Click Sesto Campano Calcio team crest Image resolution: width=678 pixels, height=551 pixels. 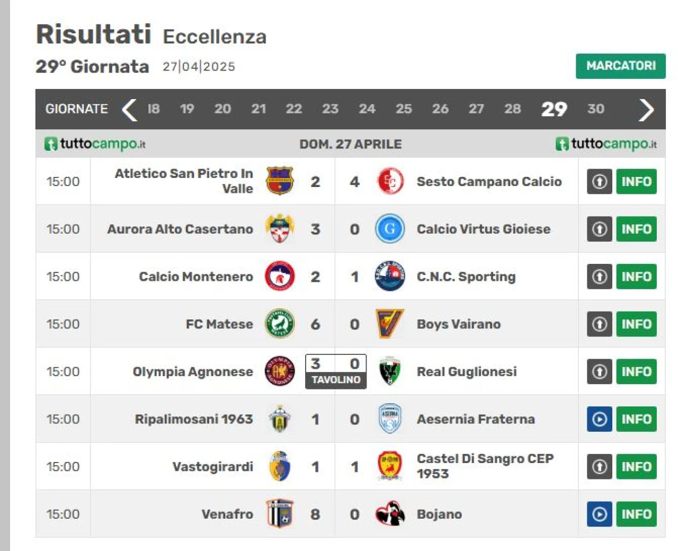pos(390,181)
